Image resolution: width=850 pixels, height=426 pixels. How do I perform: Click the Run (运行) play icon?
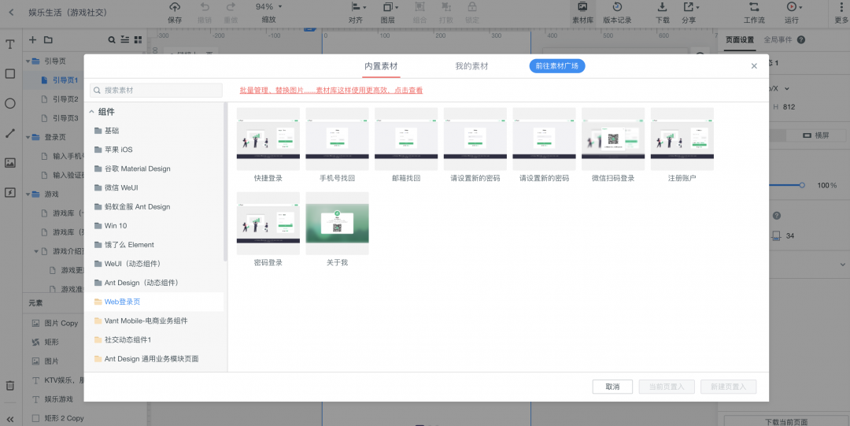click(x=792, y=7)
